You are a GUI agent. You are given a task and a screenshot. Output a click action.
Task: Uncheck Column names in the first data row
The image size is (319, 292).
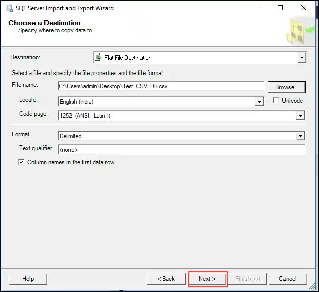pyautogui.click(x=21, y=162)
